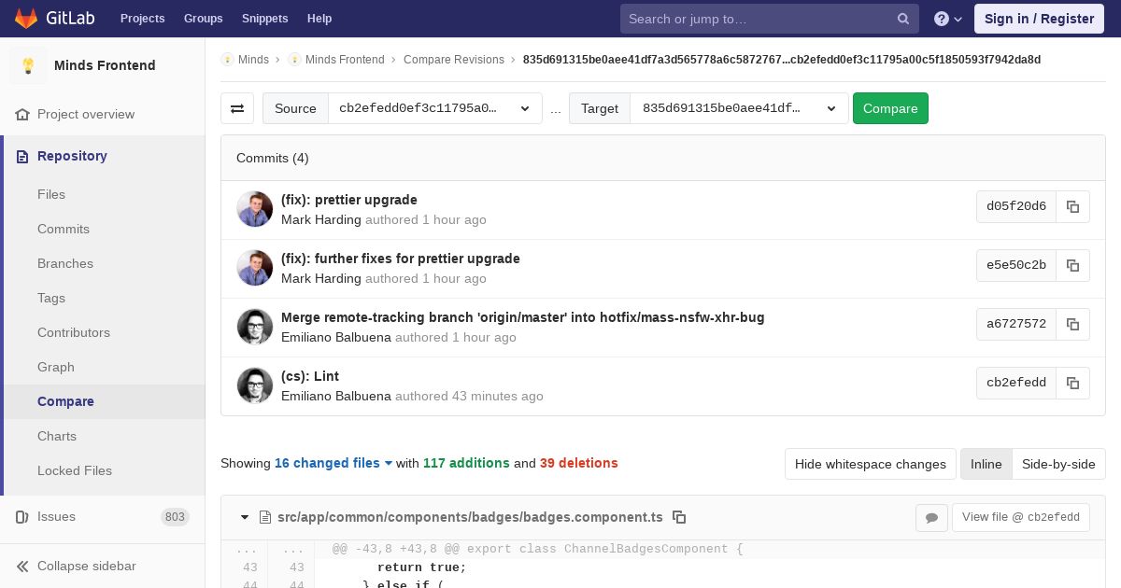Collapse the badges.component.ts diff
This screenshot has height=588, width=1121.
245,517
